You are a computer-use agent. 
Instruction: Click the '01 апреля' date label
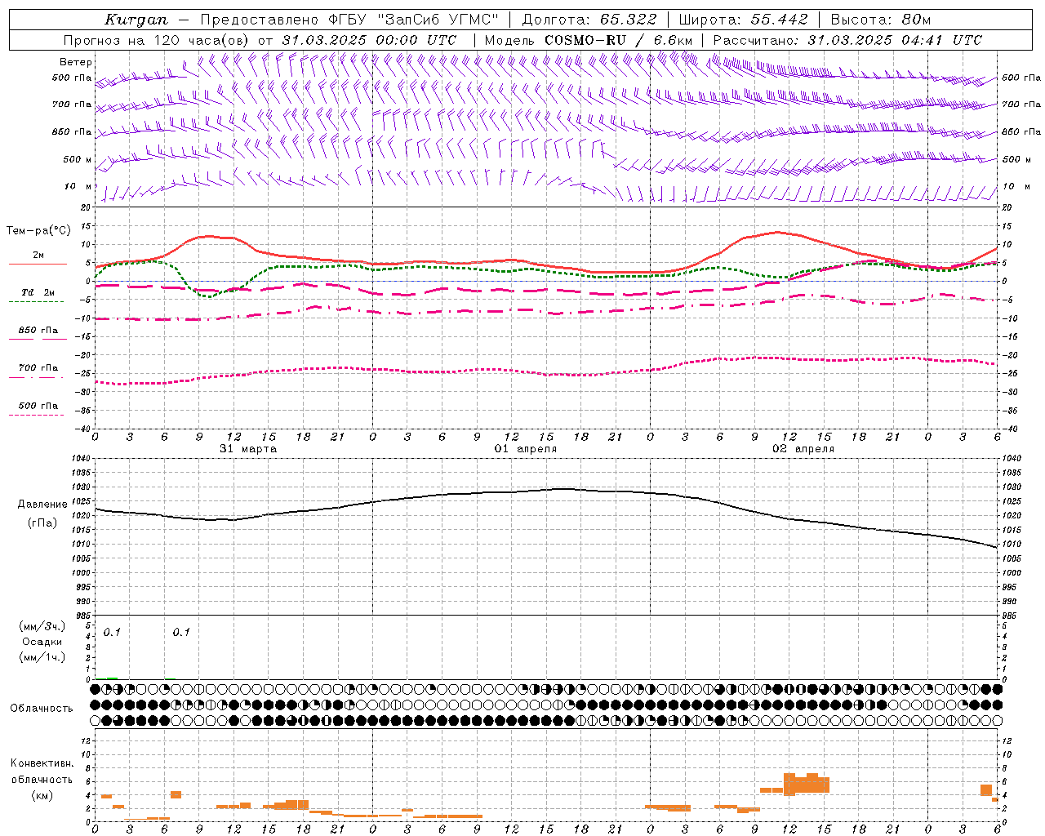click(x=526, y=449)
